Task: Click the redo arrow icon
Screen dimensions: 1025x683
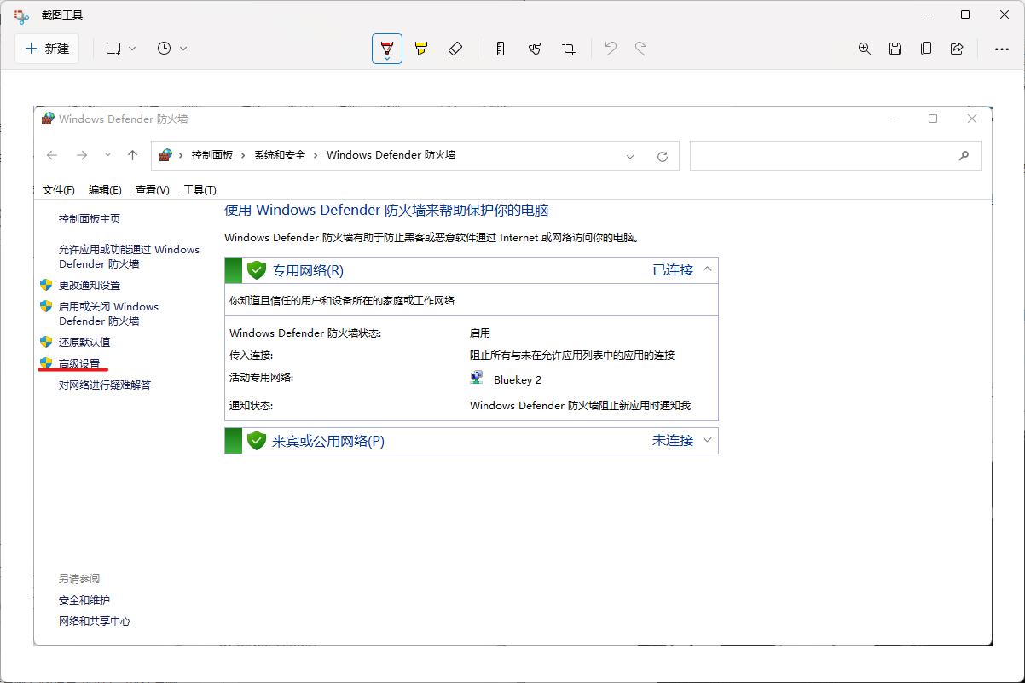Action: (x=641, y=49)
